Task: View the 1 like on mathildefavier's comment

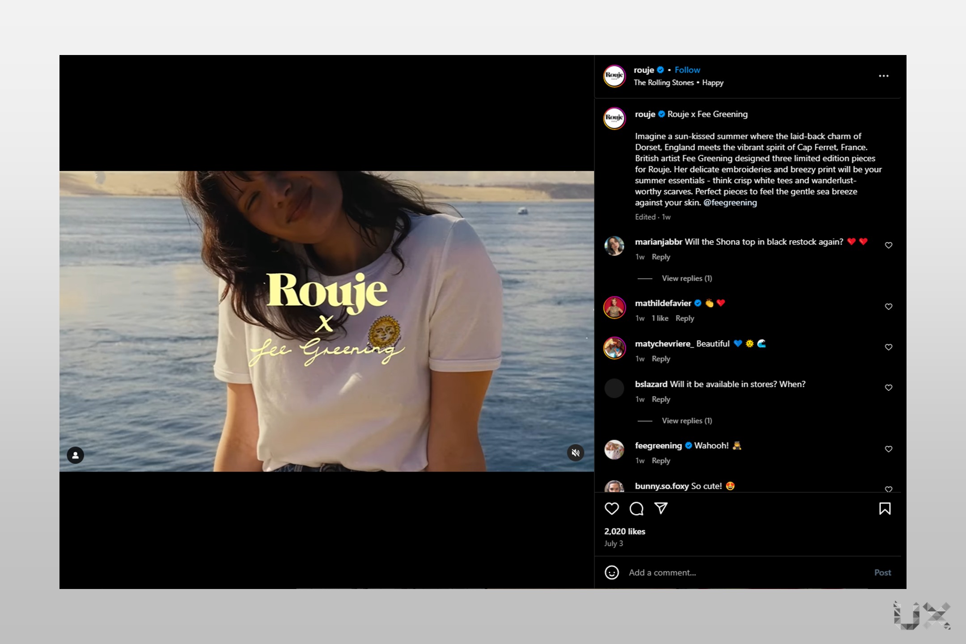Action: (660, 318)
